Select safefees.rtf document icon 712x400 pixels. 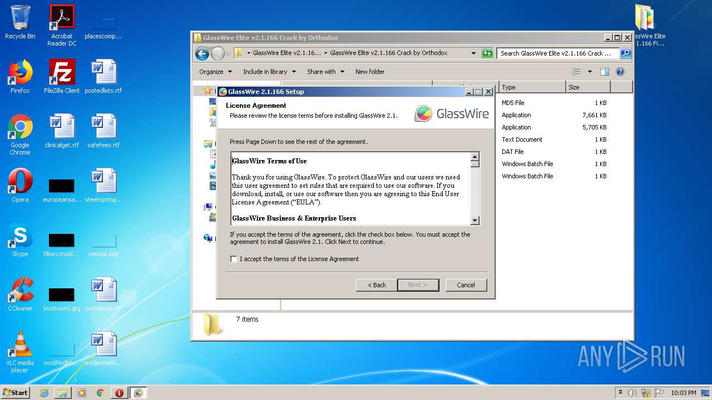point(103,131)
